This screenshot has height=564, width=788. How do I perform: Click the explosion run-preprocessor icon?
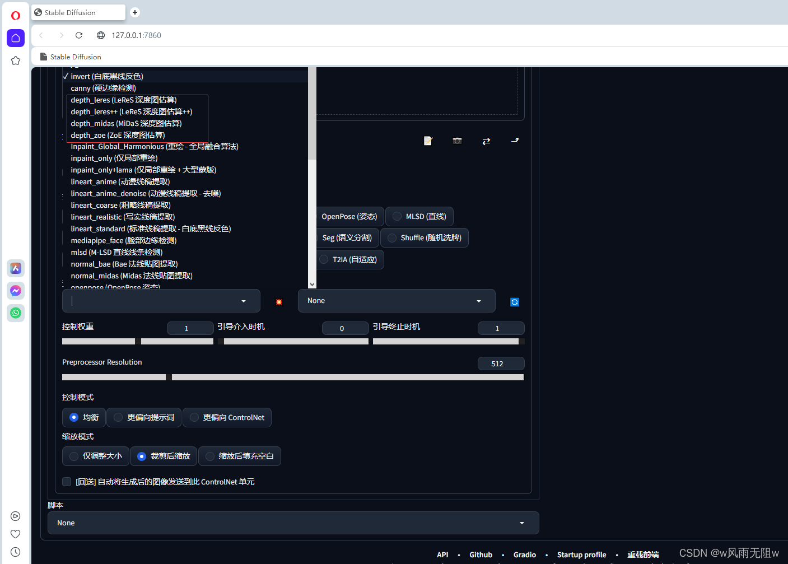coord(279,302)
